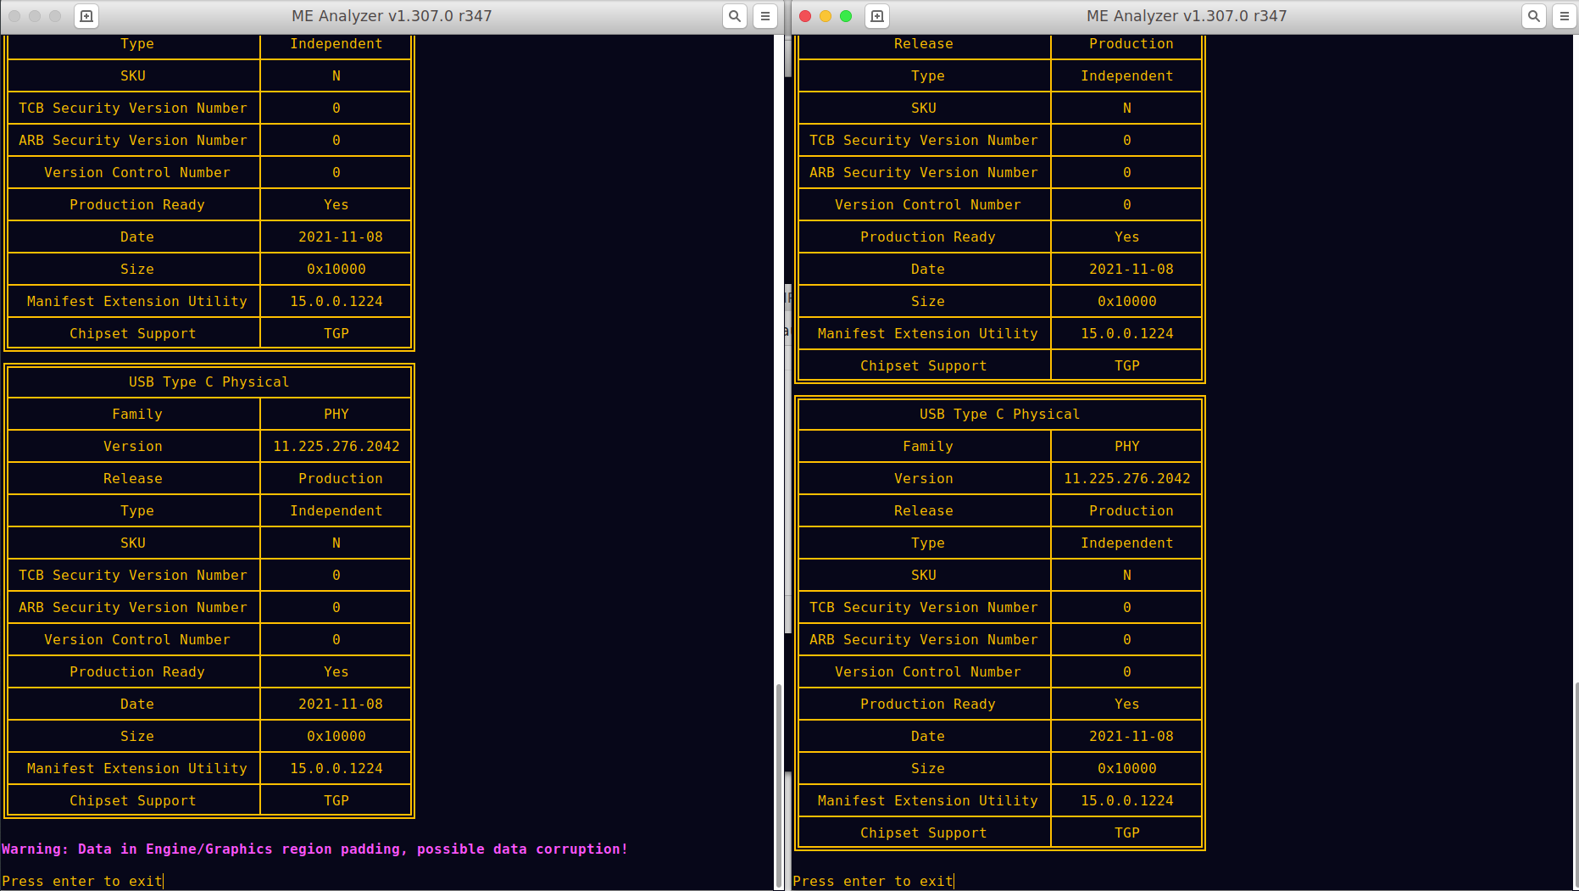
Task: Select "USB Type C Physical" heading in left window
Action: 209,381
